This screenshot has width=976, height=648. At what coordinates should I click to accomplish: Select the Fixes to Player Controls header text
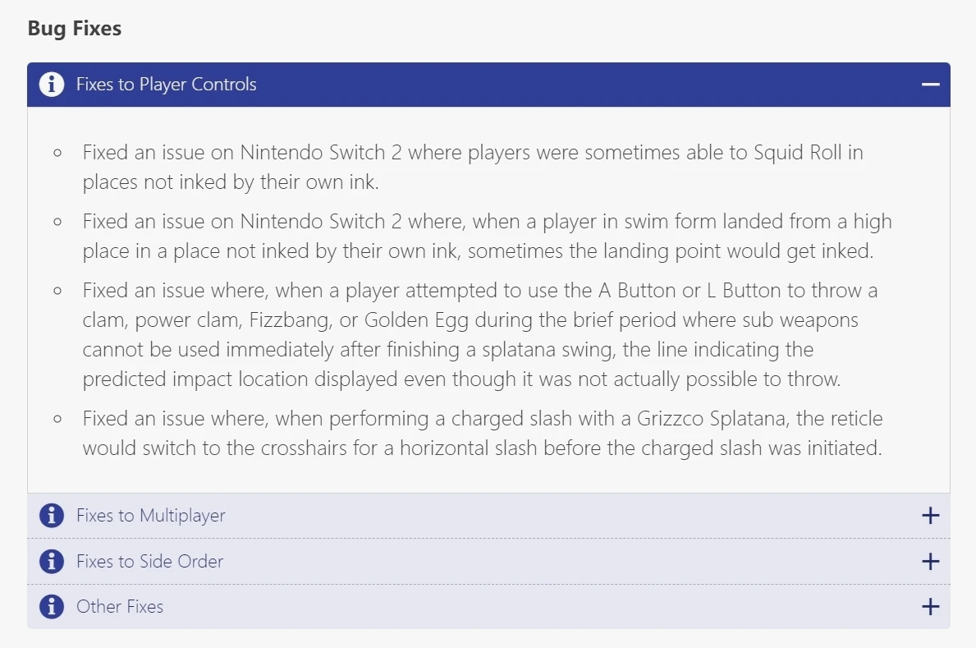(x=166, y=85)
